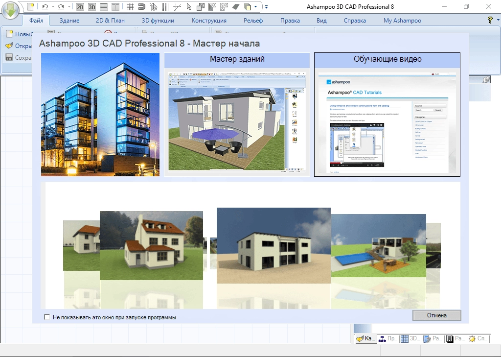501x357 pixels.
Task: Select the house with swimming pool sample
Action: 379,245
